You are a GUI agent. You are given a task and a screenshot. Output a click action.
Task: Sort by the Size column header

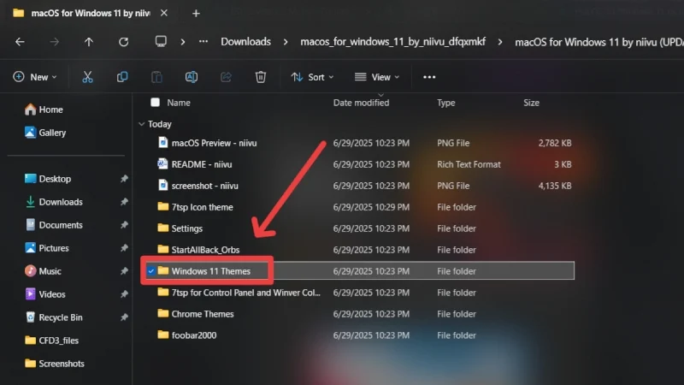[x=531, y=103]
